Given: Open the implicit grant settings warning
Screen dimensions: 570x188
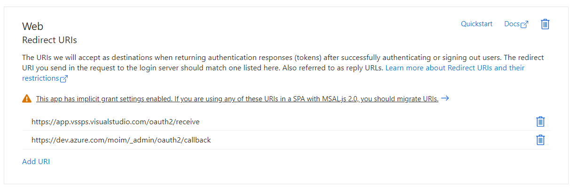Looking at the screenshot, I should pyautogui.click(x=237, y=99).
